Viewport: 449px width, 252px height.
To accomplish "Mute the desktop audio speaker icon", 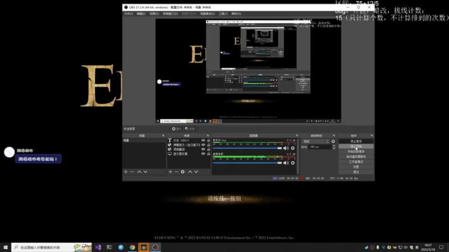I will pyautogui.click(x=286, y=163).
